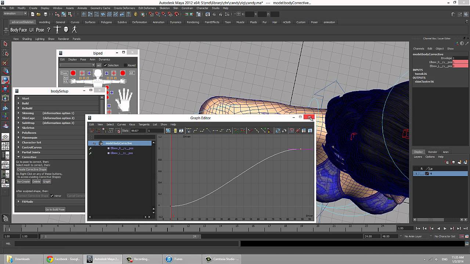This screenshot has height=264, width=470.
Task: Click the walking figure shelf icon
Action: point(75,29)
